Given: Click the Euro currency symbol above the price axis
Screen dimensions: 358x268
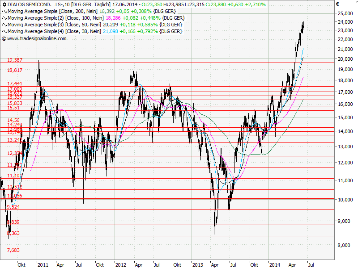Looking at the screenshot, I should tap(337, 4).
